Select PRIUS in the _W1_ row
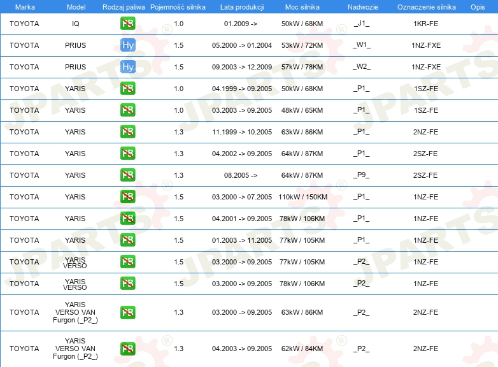 75,45
